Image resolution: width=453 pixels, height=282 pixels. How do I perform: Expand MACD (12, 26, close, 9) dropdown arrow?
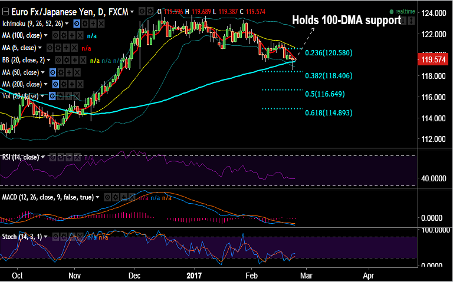98,197
